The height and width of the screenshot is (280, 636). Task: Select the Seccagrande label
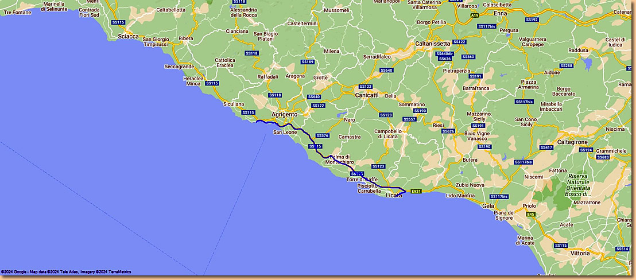179,67
